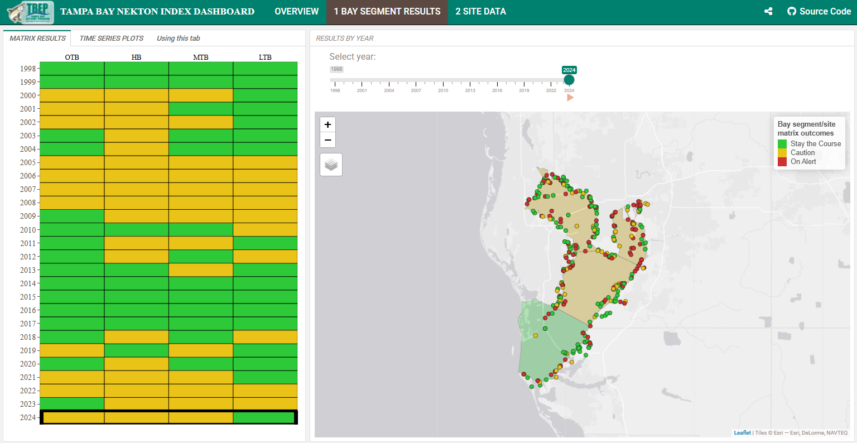Click the TBEP logo icon
Screen dimensions: 857x443
(31, 12)
